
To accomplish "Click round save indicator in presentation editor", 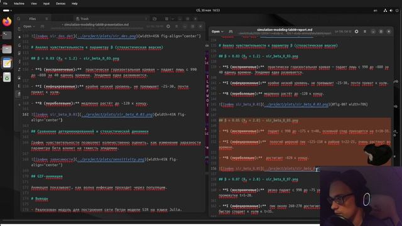I will [x=168, y=26].
